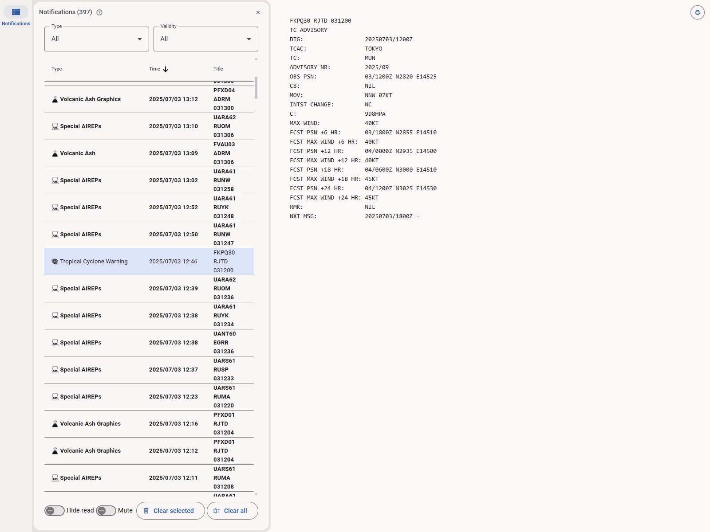Click the list scroll-up arrow
The image size is (710, 532).
256,59
